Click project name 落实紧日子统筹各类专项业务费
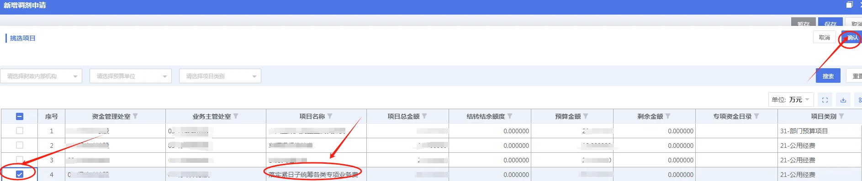Image resolution: width=862 pixels, height=181 pixels. pos(313,175)
